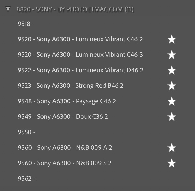The image size is (195, 191).
Task: Toggle the N&B 009 S 2 favorite star
Action: tap(171, 163)
